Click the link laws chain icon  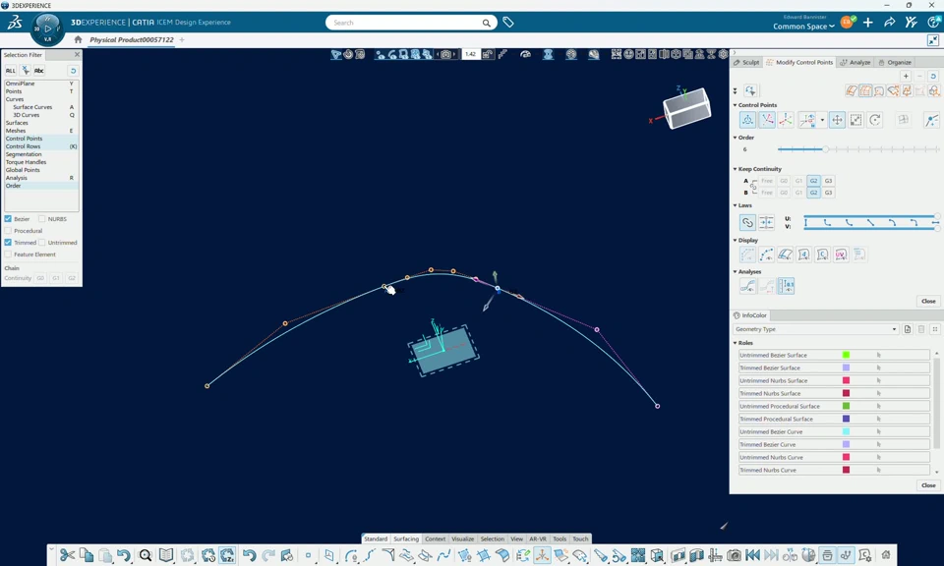(x=747, y=222)
